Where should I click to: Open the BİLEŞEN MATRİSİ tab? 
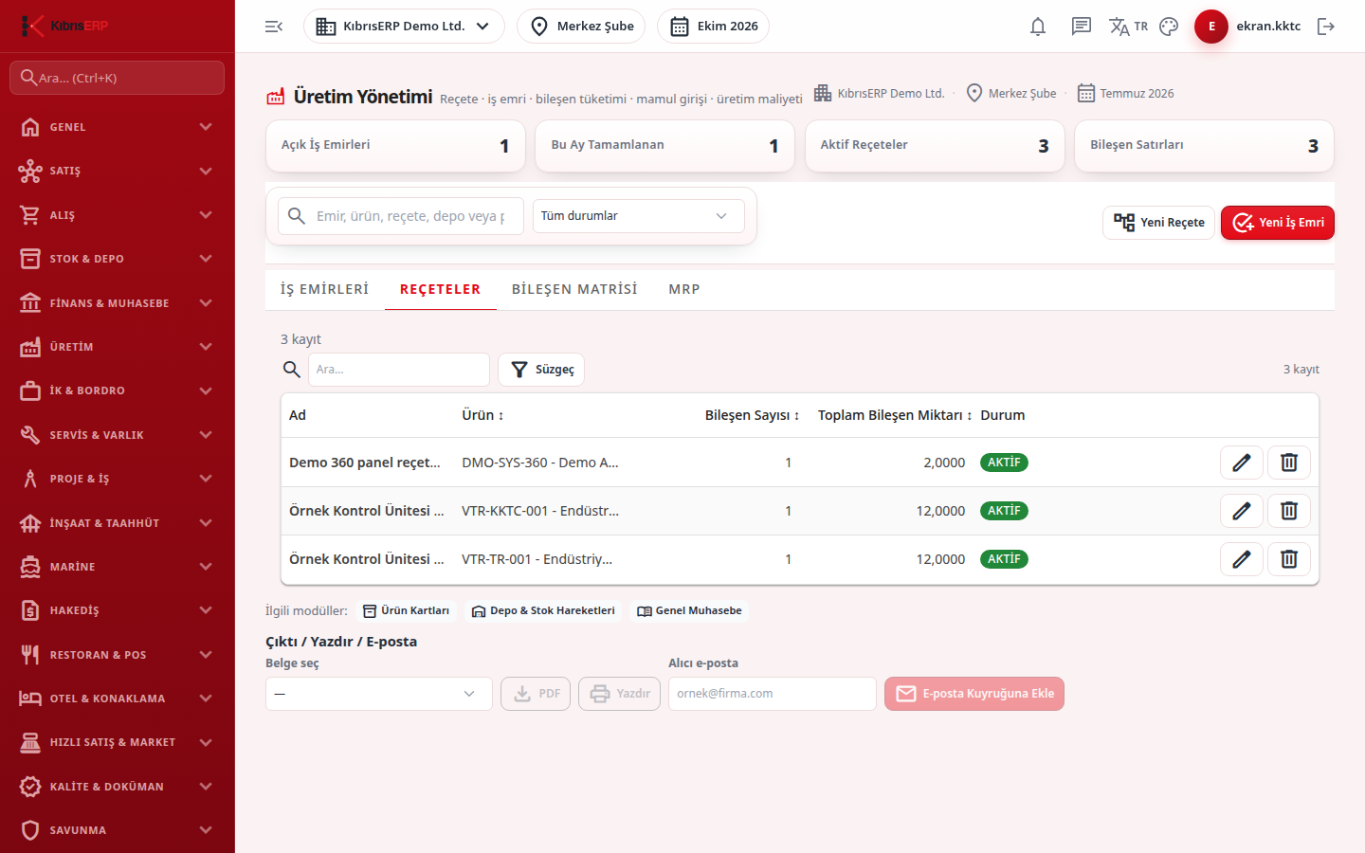[x=574, y=289]
